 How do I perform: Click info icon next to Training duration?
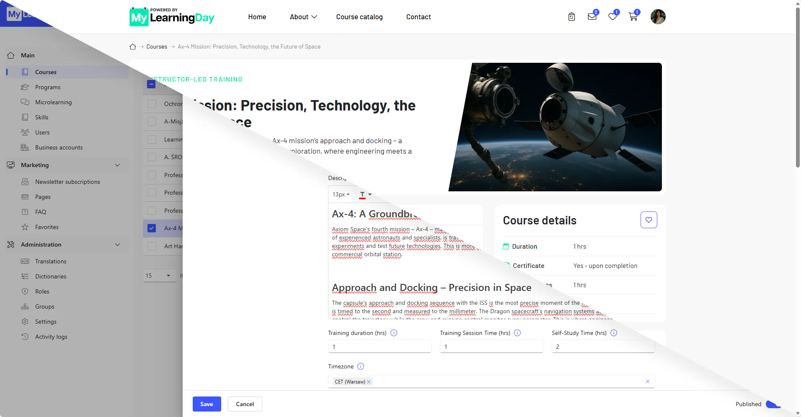point(394,333)
